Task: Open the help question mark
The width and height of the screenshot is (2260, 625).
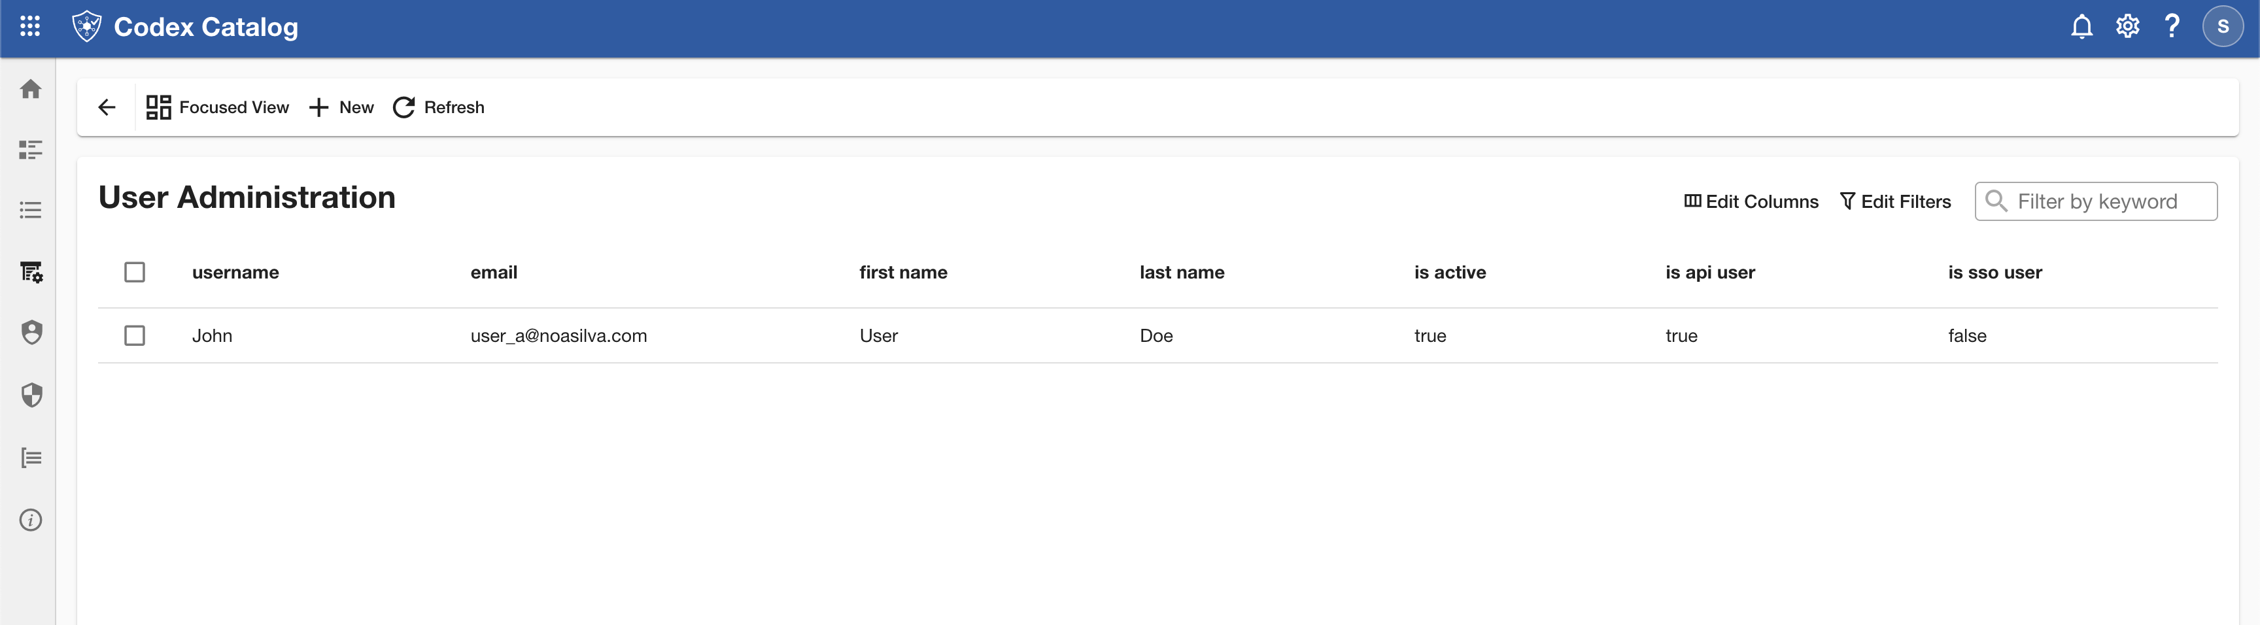Action: click(2172, 26)
